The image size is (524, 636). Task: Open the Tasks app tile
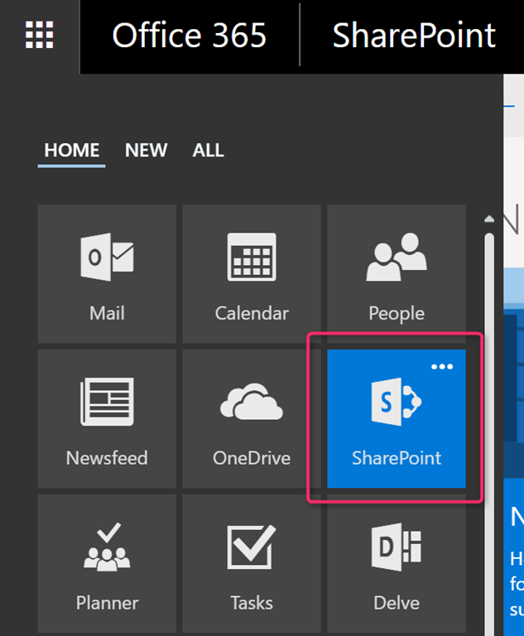pyautogui.click(x=252, y=563)
